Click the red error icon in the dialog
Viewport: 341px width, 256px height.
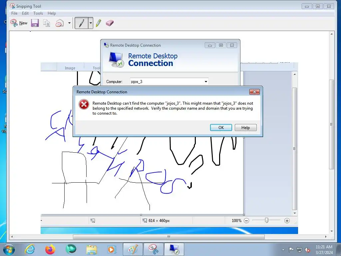84,104
